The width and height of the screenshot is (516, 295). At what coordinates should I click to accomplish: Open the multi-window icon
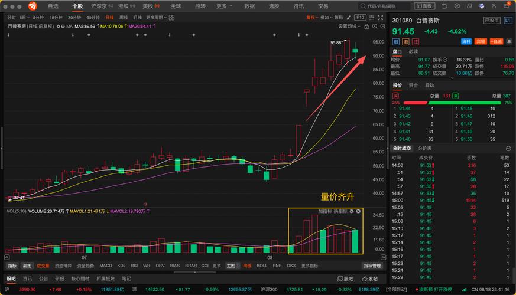[469, 6]
